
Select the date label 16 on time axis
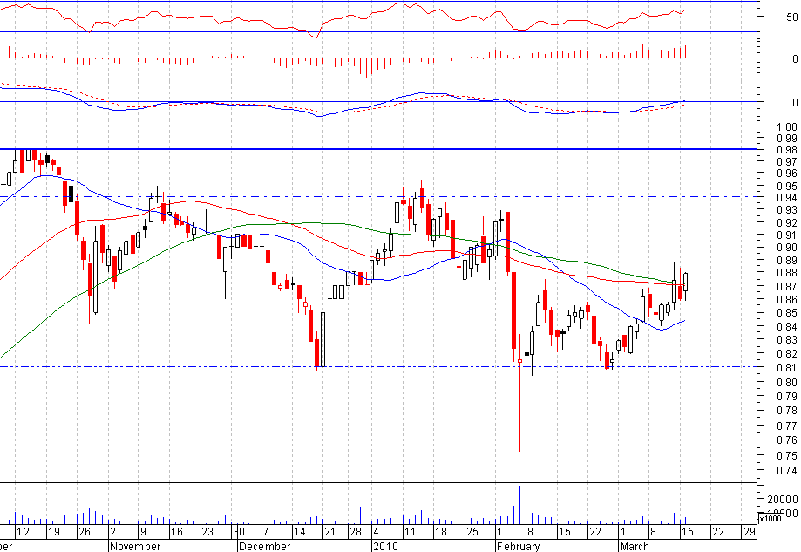click(177, 532)
